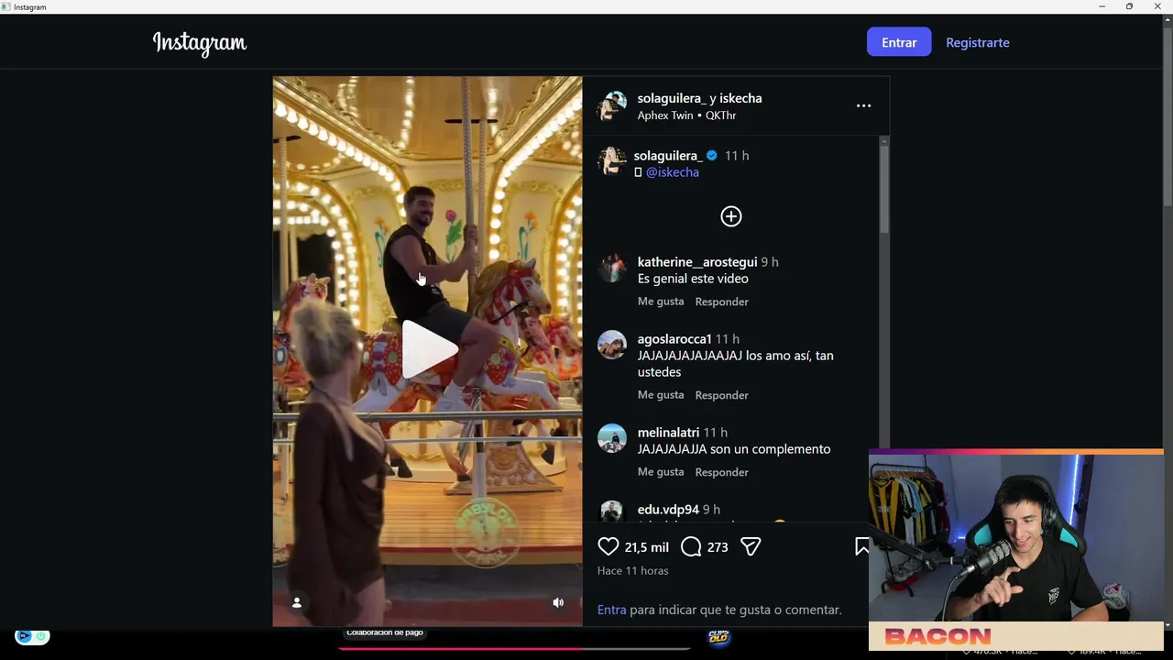Image resolution: width=1173 pixels, height=660 pixels.
Task: Like the post with the heart icon
Action: point(608,546)
